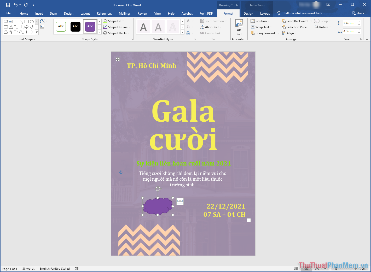The width and height of the screenshot is (371, 272).
Task: Click the Save icon in title bar
Action: click(8, 5)
